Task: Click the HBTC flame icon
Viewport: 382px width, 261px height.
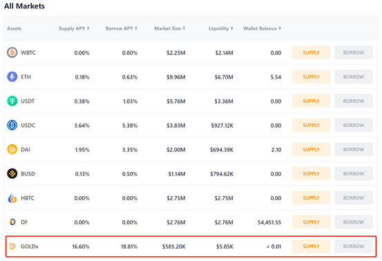Action: [12, 198]
